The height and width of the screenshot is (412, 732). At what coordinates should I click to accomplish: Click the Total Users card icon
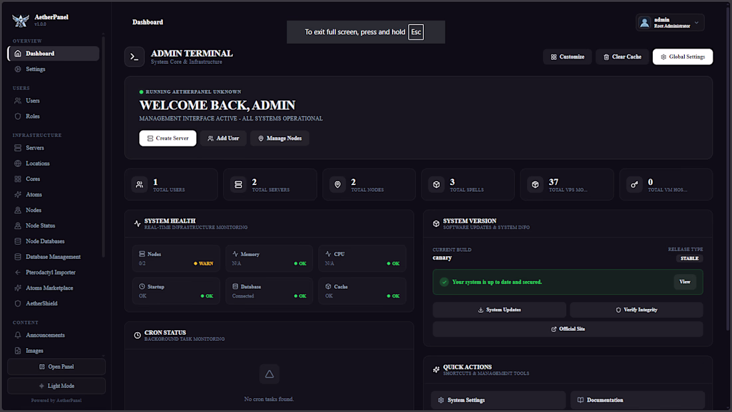coord(140,184)
